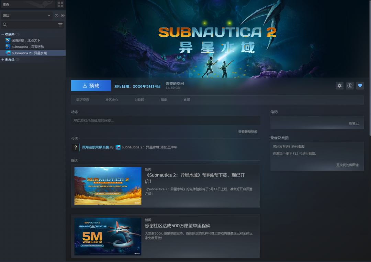The height and width of the screenshot is (262, 371).
Task: Open the 客服 tab
Action: tap(187, 100)
